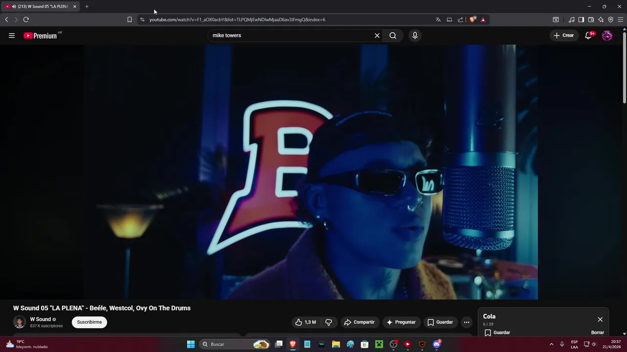Open the W Sound channel name link

click(41, 319)
